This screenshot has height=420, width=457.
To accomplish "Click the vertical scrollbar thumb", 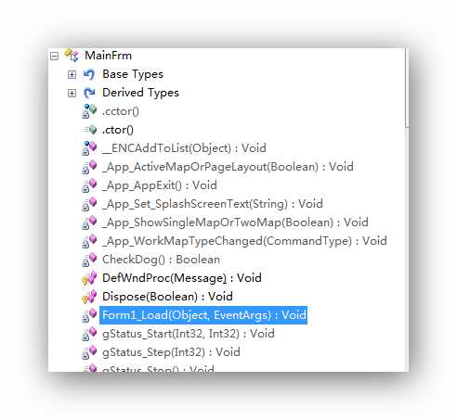I will 407,87.
